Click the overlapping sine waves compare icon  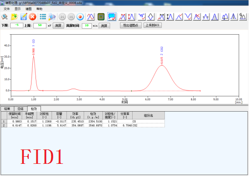point(90,17)
